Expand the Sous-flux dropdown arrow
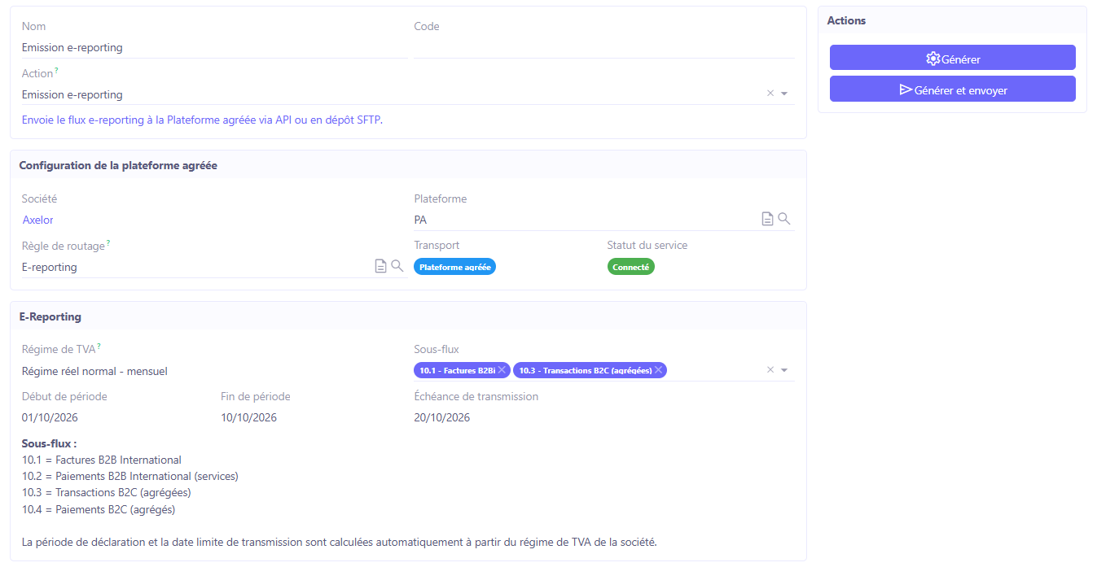1097x567 pixels. coord(784,370)
